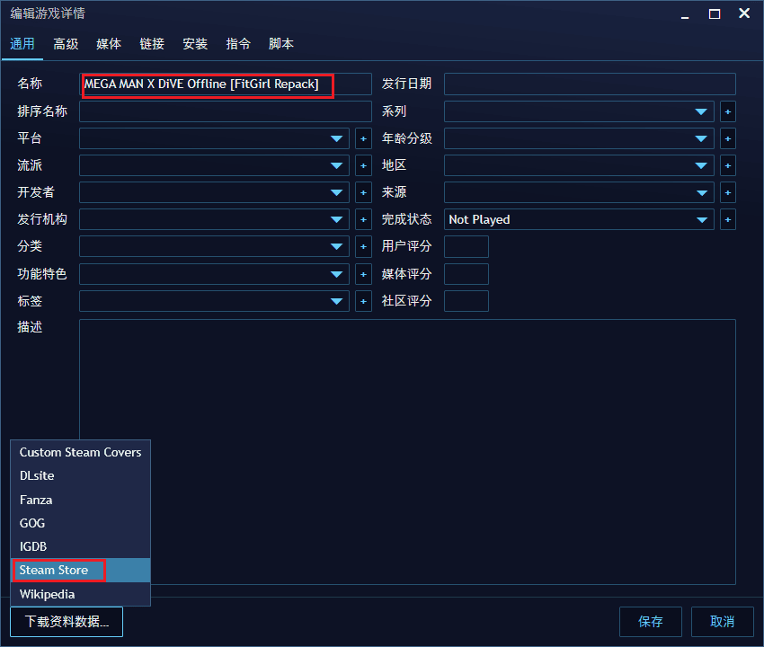Switch to the 高级 tab

tap(66, 44)
